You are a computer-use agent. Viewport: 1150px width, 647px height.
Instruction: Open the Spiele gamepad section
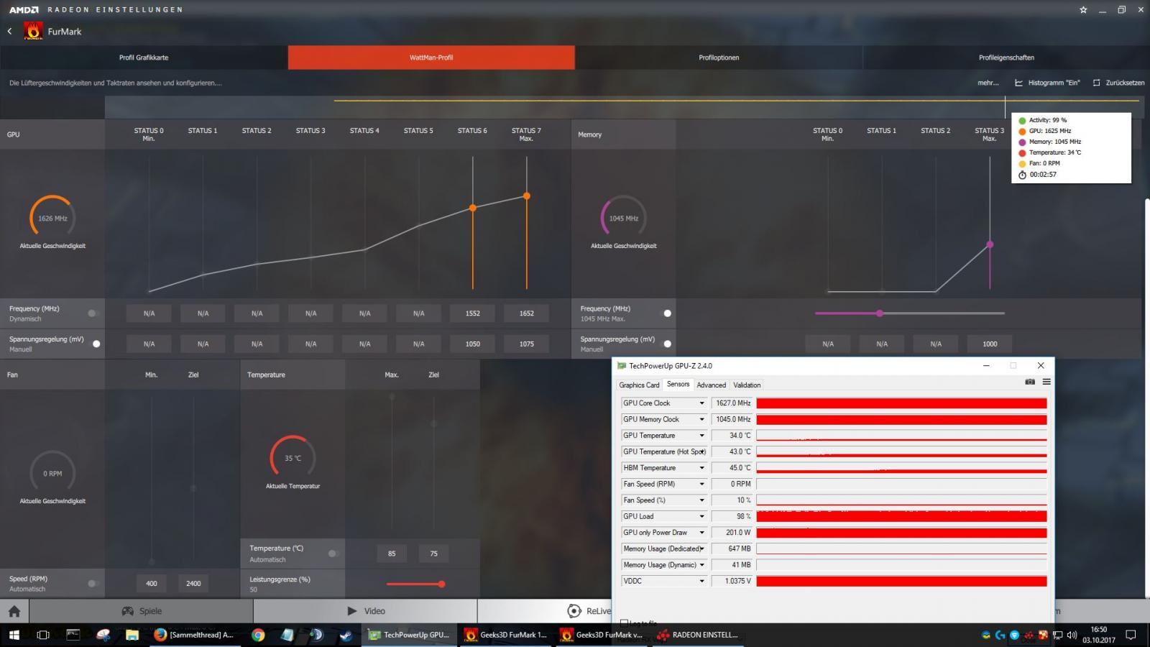tap(142, 611)
